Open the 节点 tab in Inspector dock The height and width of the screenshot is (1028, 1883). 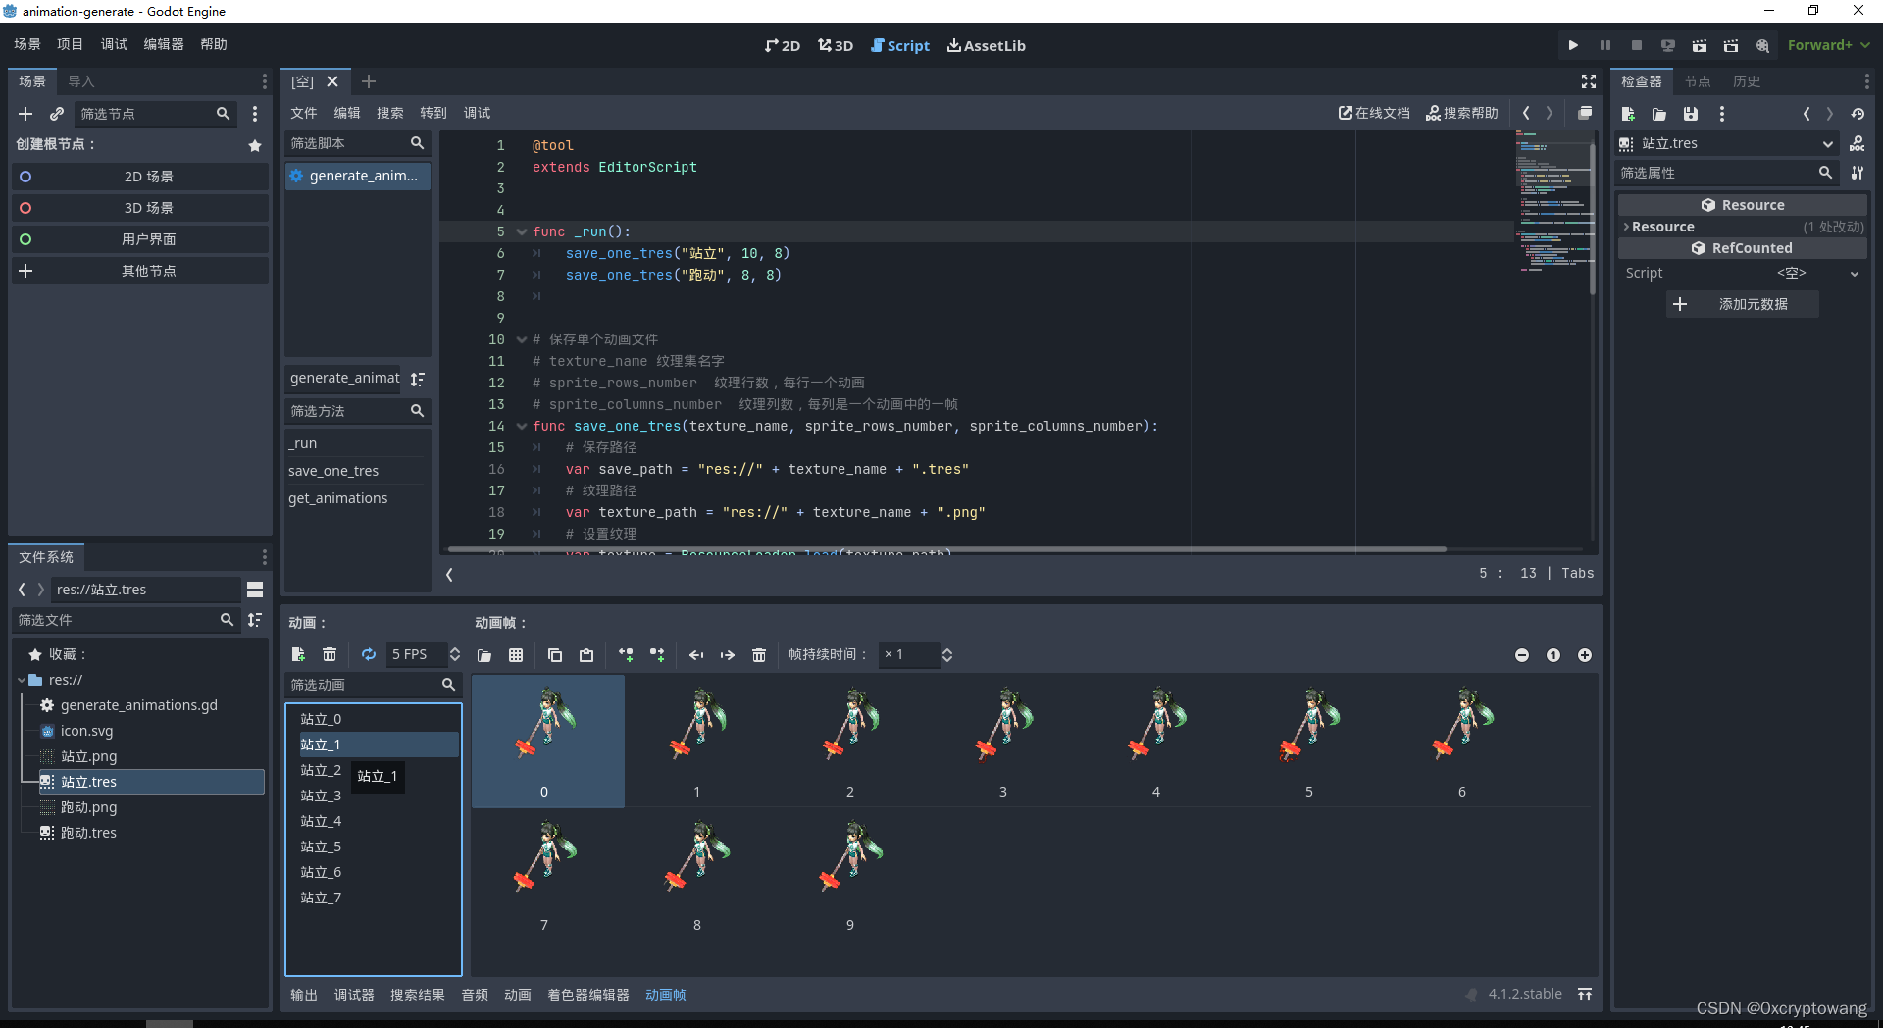pyautogui.click(x=1698, y=81)
